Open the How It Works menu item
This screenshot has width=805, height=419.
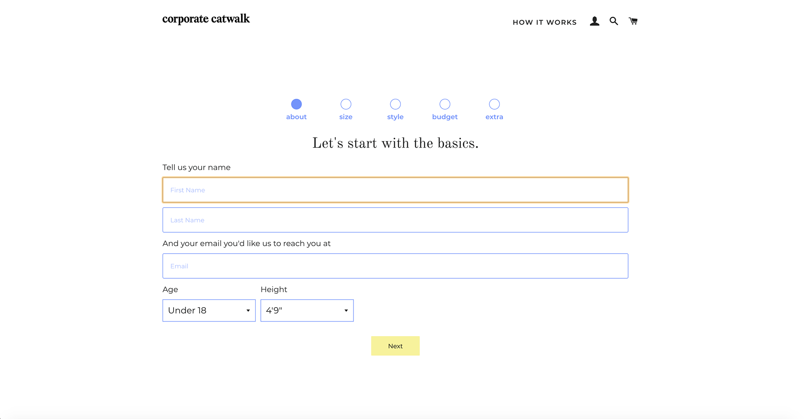click(545, 22)
